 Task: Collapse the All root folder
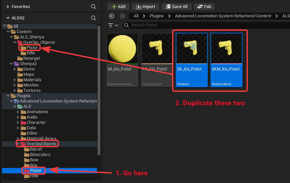coord(5,26)
